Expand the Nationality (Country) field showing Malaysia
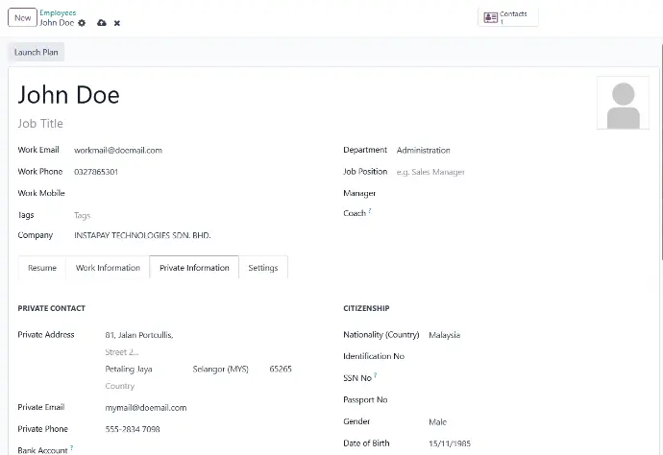 [x=480, y=335]
